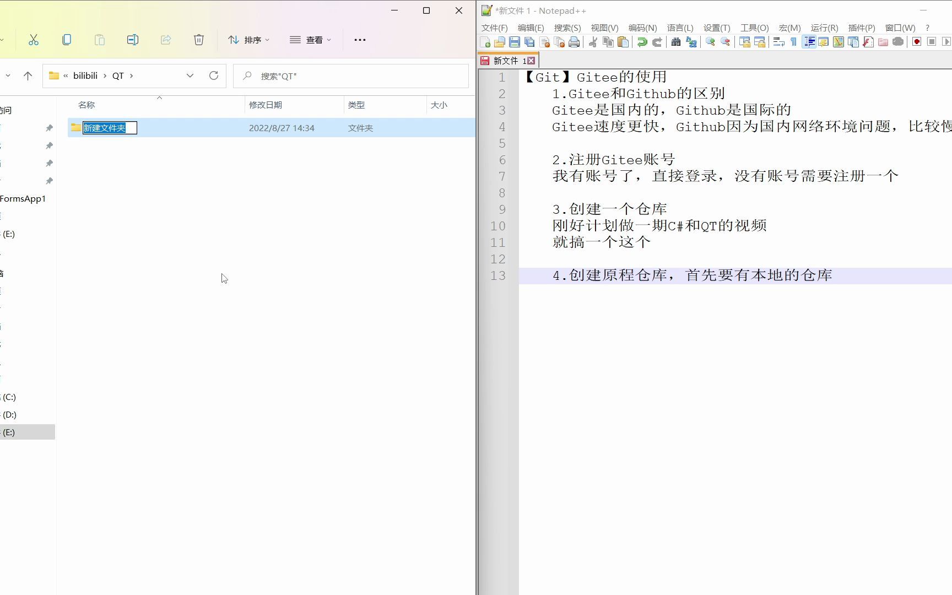Toggle synchronize vertical scrolling icon
The width and height of the screenshot is (952, 595).
pos(745,42)
